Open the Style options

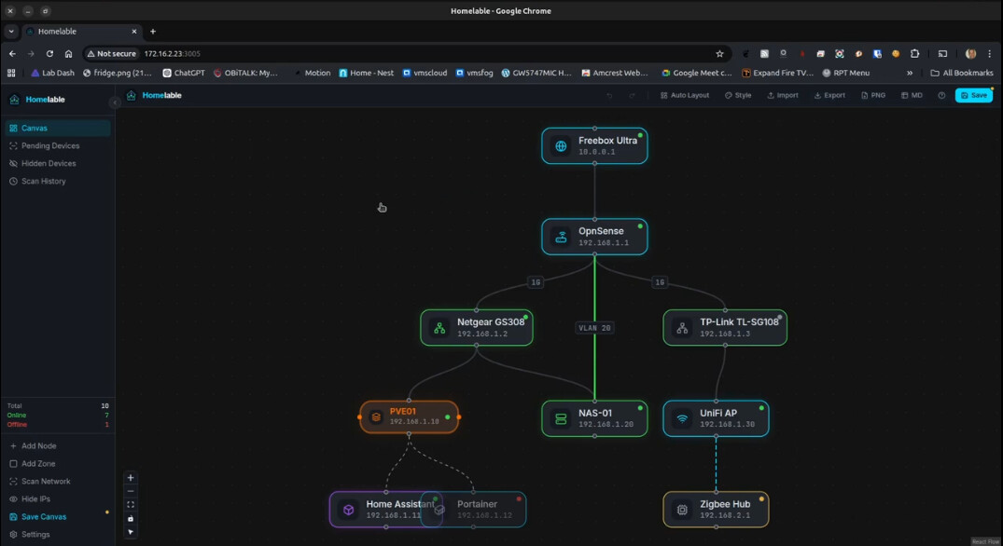[738, 95]
